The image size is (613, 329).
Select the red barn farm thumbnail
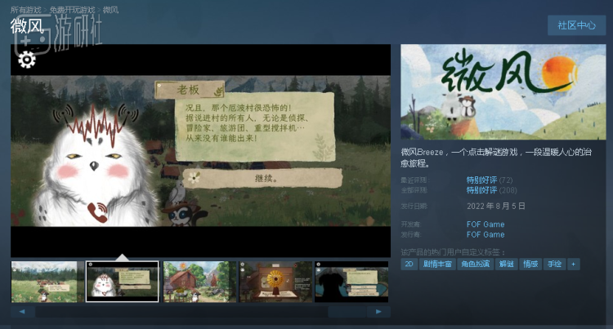(x=199, y=282)
